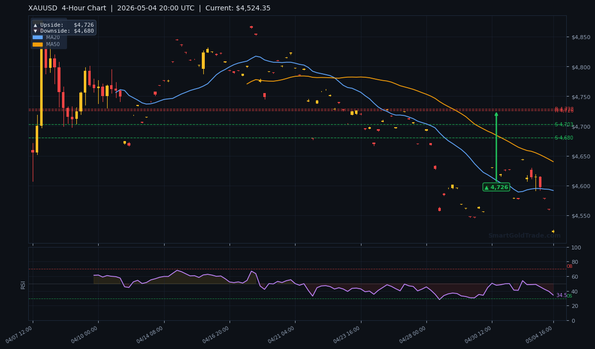Click the RSI 100 scale label
This screenshot has height=349, width=595.
click(576, 248)
